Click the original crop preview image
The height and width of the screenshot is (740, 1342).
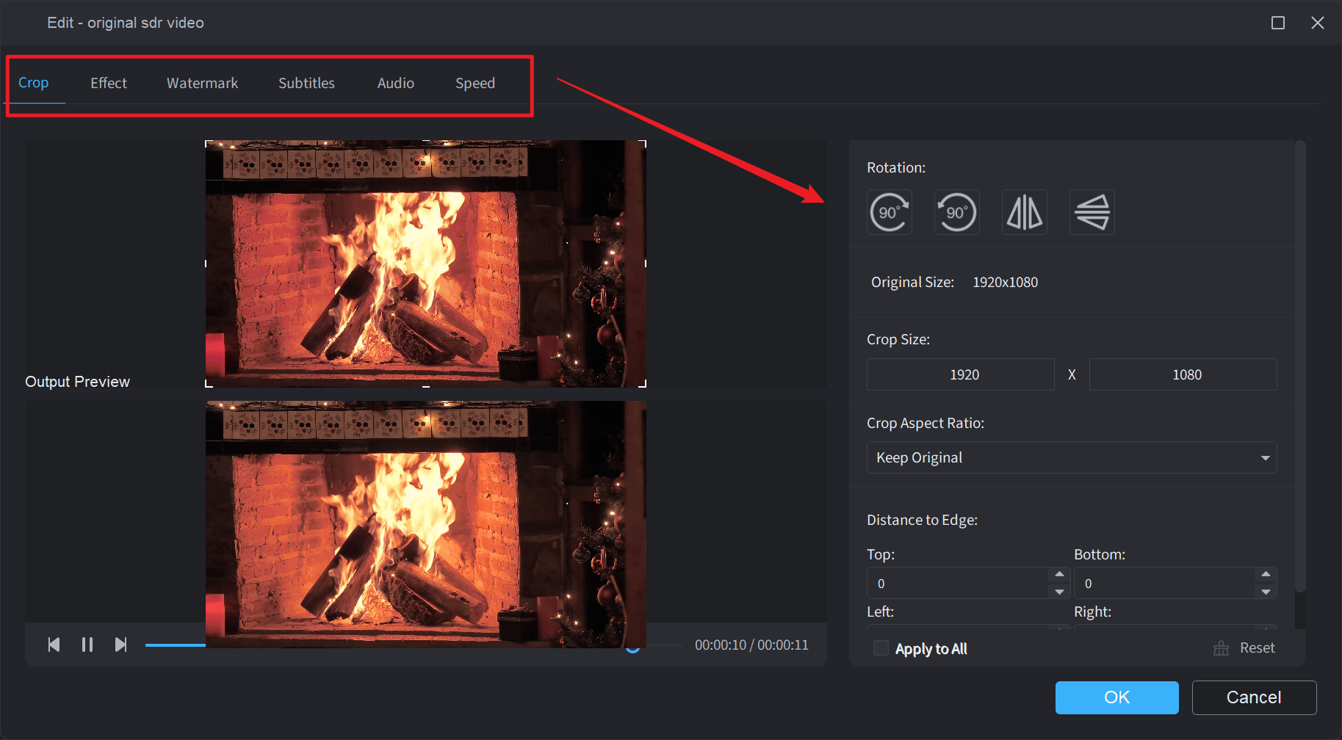[x=426, y=264]
